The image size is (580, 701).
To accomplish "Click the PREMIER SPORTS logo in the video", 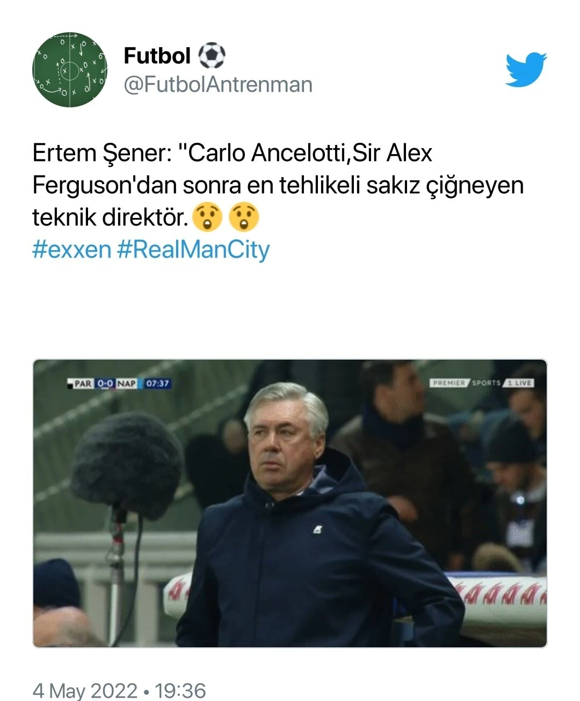I will tap(467, 384).
